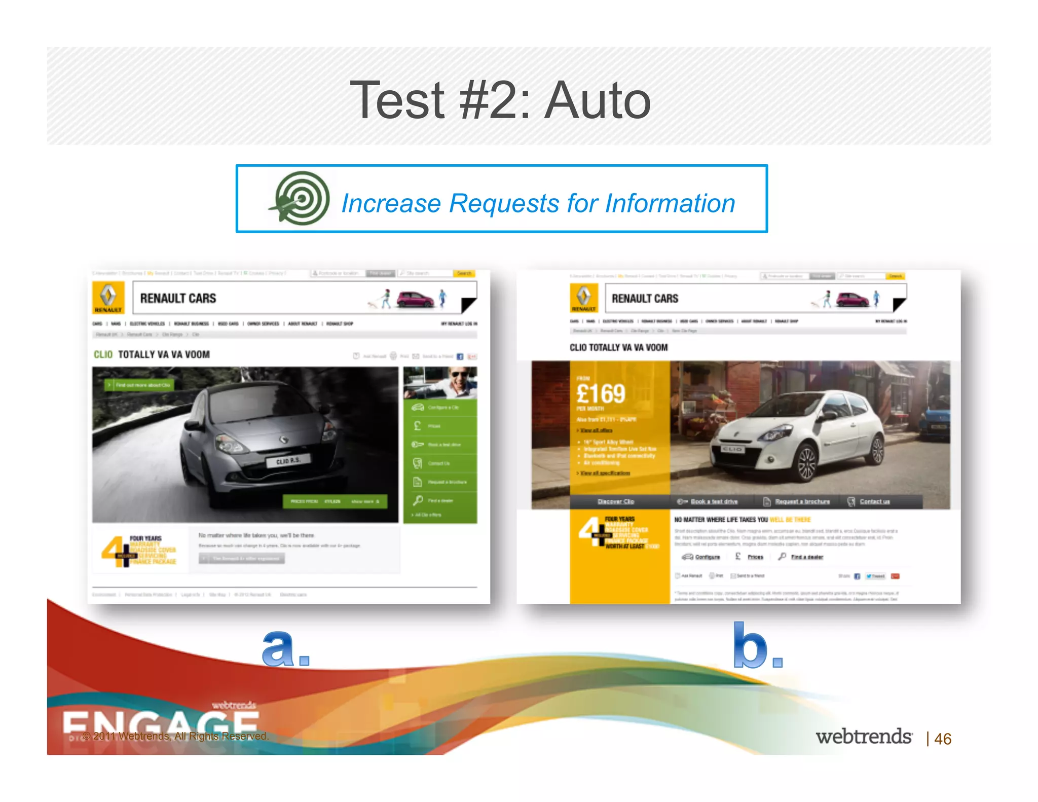The height and width of the screenshot is (802, 1038).
Task: Open Owner Services menu on page a
Action: click(263, 323)
